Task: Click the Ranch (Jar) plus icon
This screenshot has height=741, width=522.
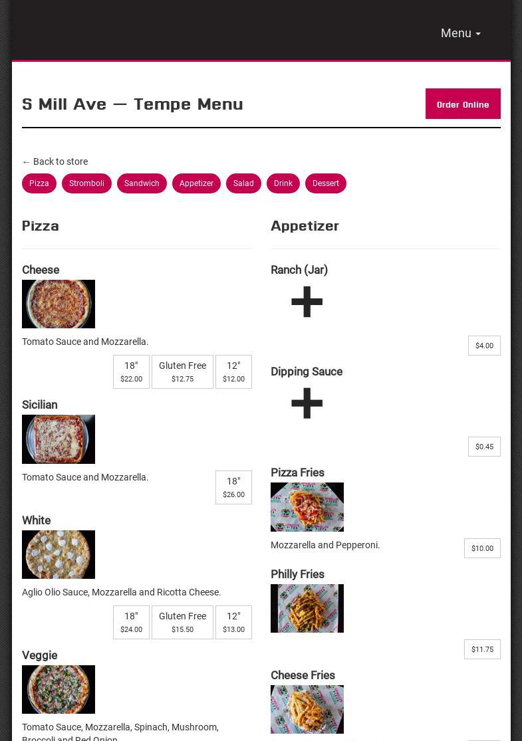Action: 307,302
